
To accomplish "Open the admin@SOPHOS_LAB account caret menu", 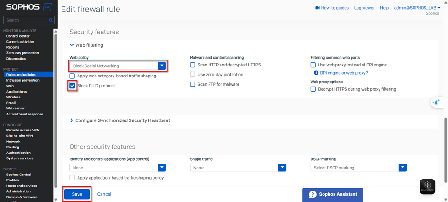I will pyautogui.click(x=439, y=8).
